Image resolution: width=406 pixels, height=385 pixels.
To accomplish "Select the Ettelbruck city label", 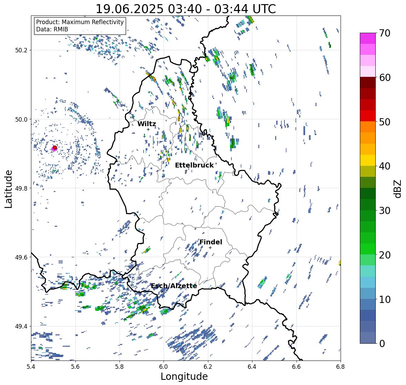I will pyautogui.click(x=194, y=165).
